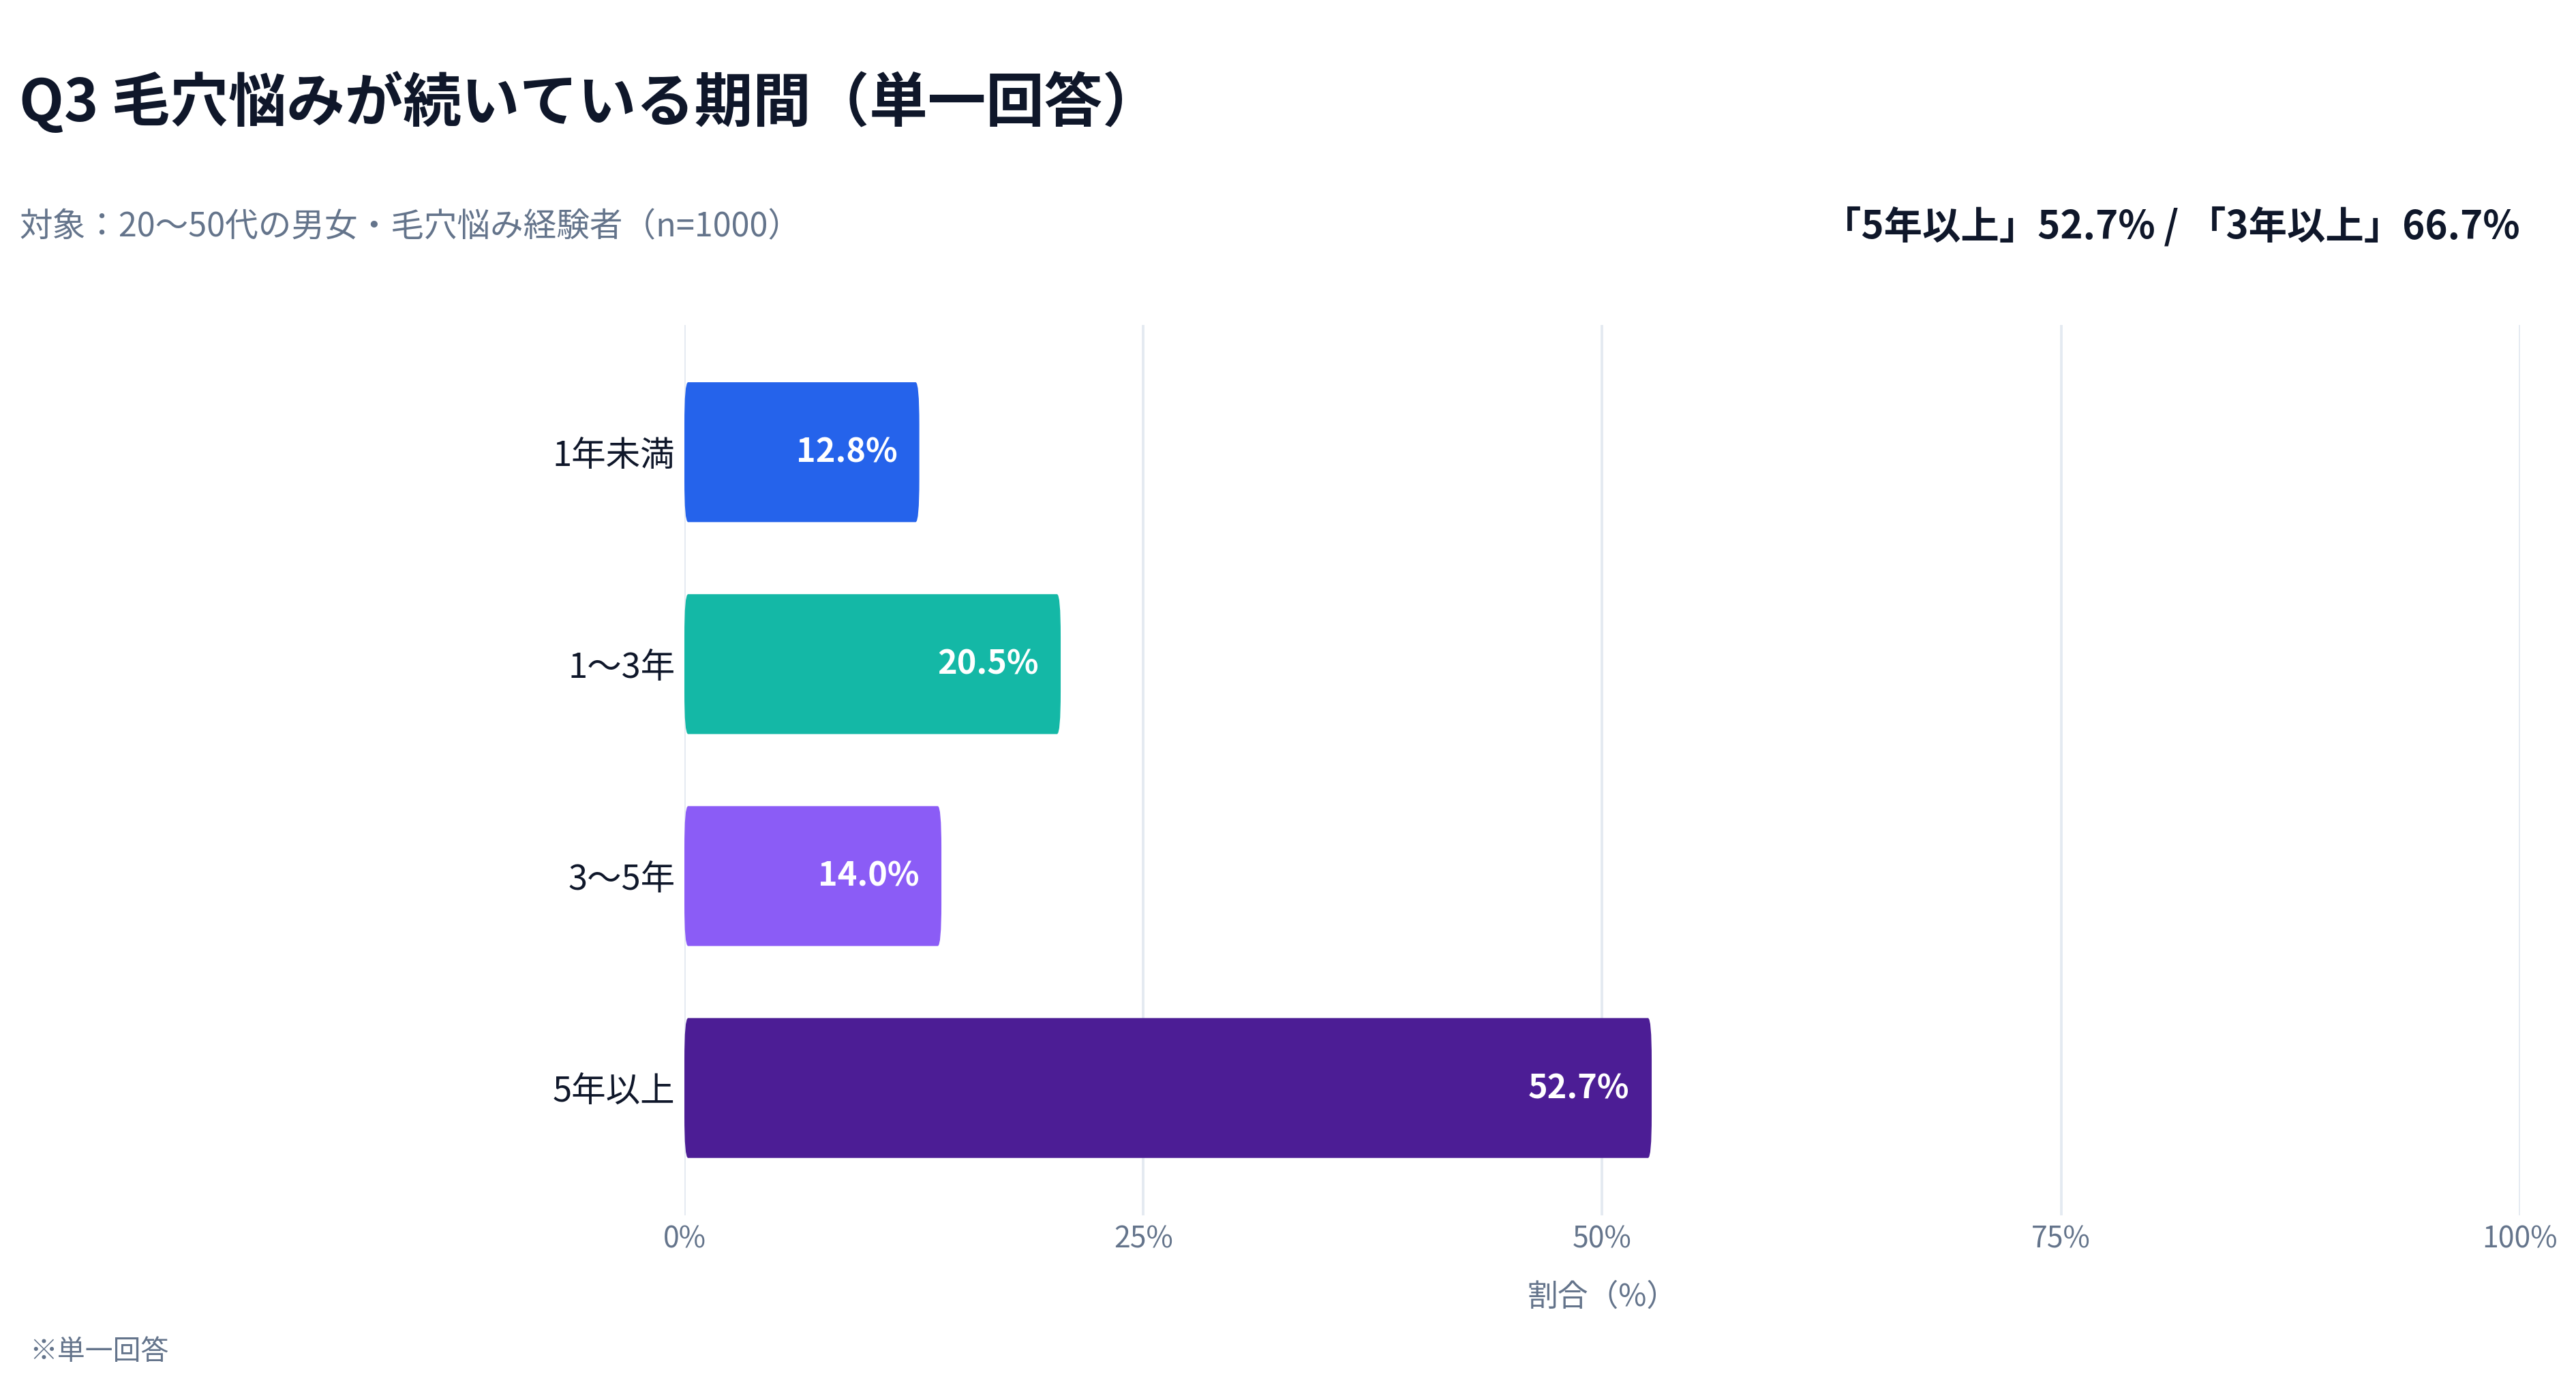Click the ※単一回答 footnote
The height and width of the screenshot is (1385, 2576).
tap(99, 1350)
